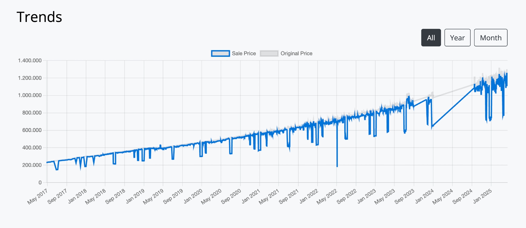Click the Sale Price legend label
This screenshot has width=526, height=228.
tap(244, 54)
